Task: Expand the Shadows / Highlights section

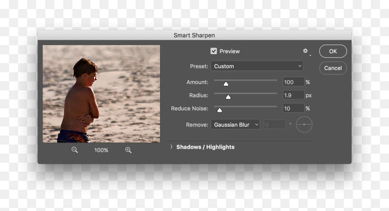Action: pos(171,147)
